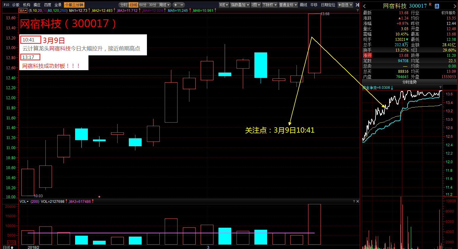Go to next stock with right arrow
458x249 pixels.
[x=454, y=6]
